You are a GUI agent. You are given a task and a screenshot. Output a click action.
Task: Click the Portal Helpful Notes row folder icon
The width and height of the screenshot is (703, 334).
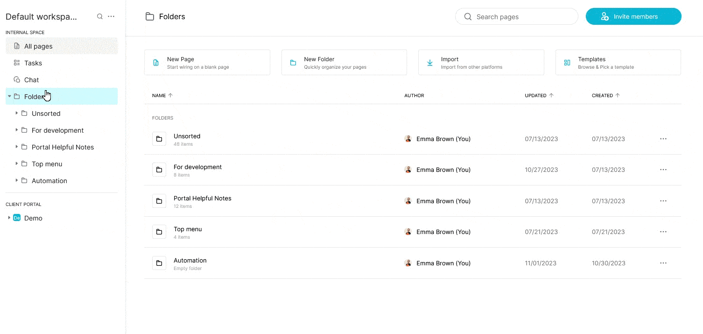pos(159,201)
